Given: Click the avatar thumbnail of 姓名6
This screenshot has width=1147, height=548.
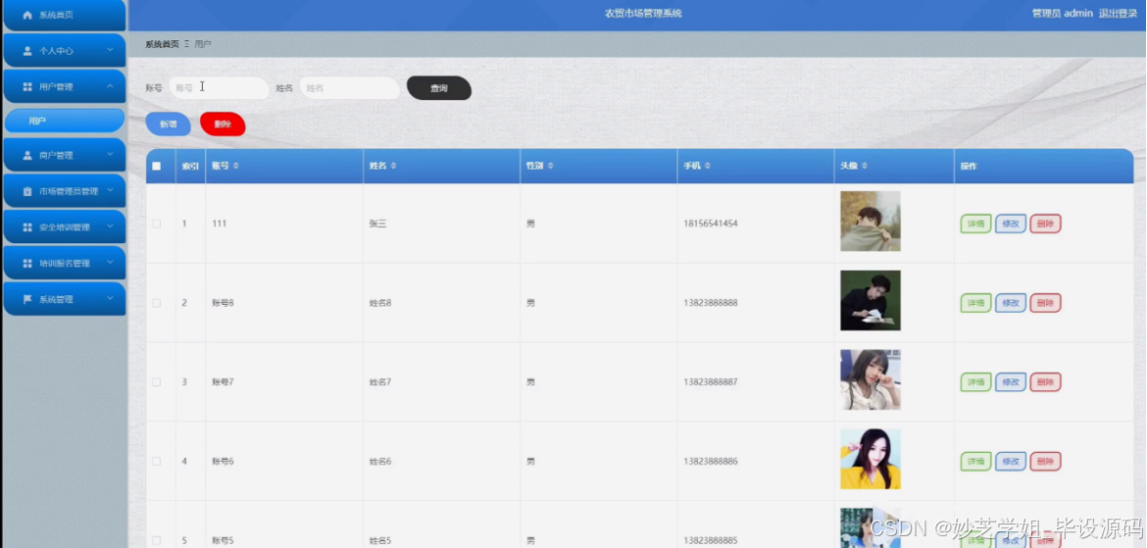Looking at the screenshot, I should [x=870, y=459].
